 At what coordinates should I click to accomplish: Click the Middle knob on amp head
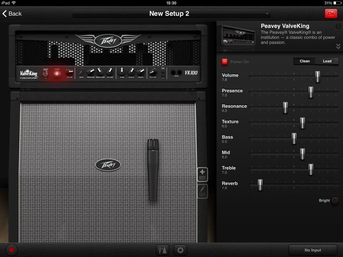(131, 71)
